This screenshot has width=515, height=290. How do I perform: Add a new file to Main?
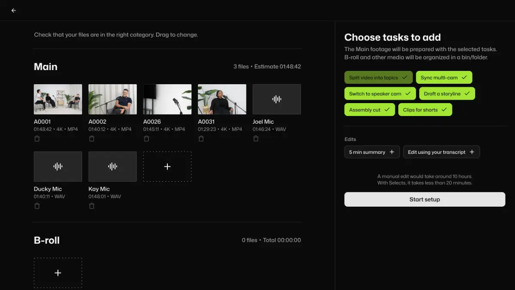167,167
